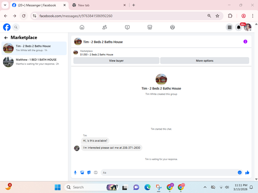Image resolution: width=258 pixels, height=193 pixels.
Task: Open Microsoft Edge from the taskbar
Action: point(147,187)
